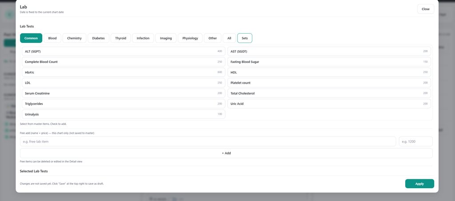
Task: Check the HbA1c test item
Action: coord(124,72)
